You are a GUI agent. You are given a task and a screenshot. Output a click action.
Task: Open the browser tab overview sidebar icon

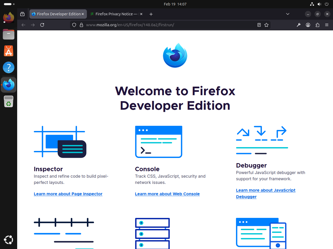click(22, 14)
